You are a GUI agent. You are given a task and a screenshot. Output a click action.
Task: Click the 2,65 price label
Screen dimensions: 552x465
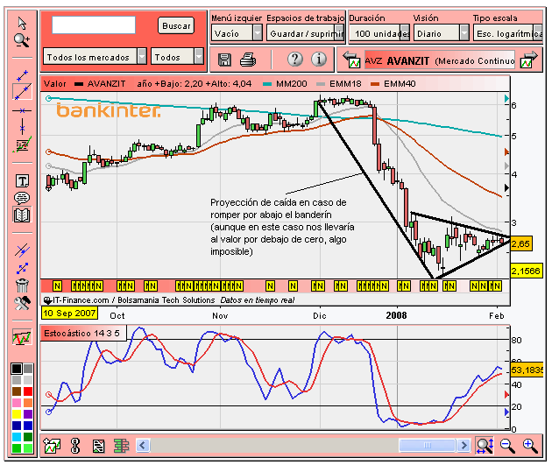(x=521, y=243)
